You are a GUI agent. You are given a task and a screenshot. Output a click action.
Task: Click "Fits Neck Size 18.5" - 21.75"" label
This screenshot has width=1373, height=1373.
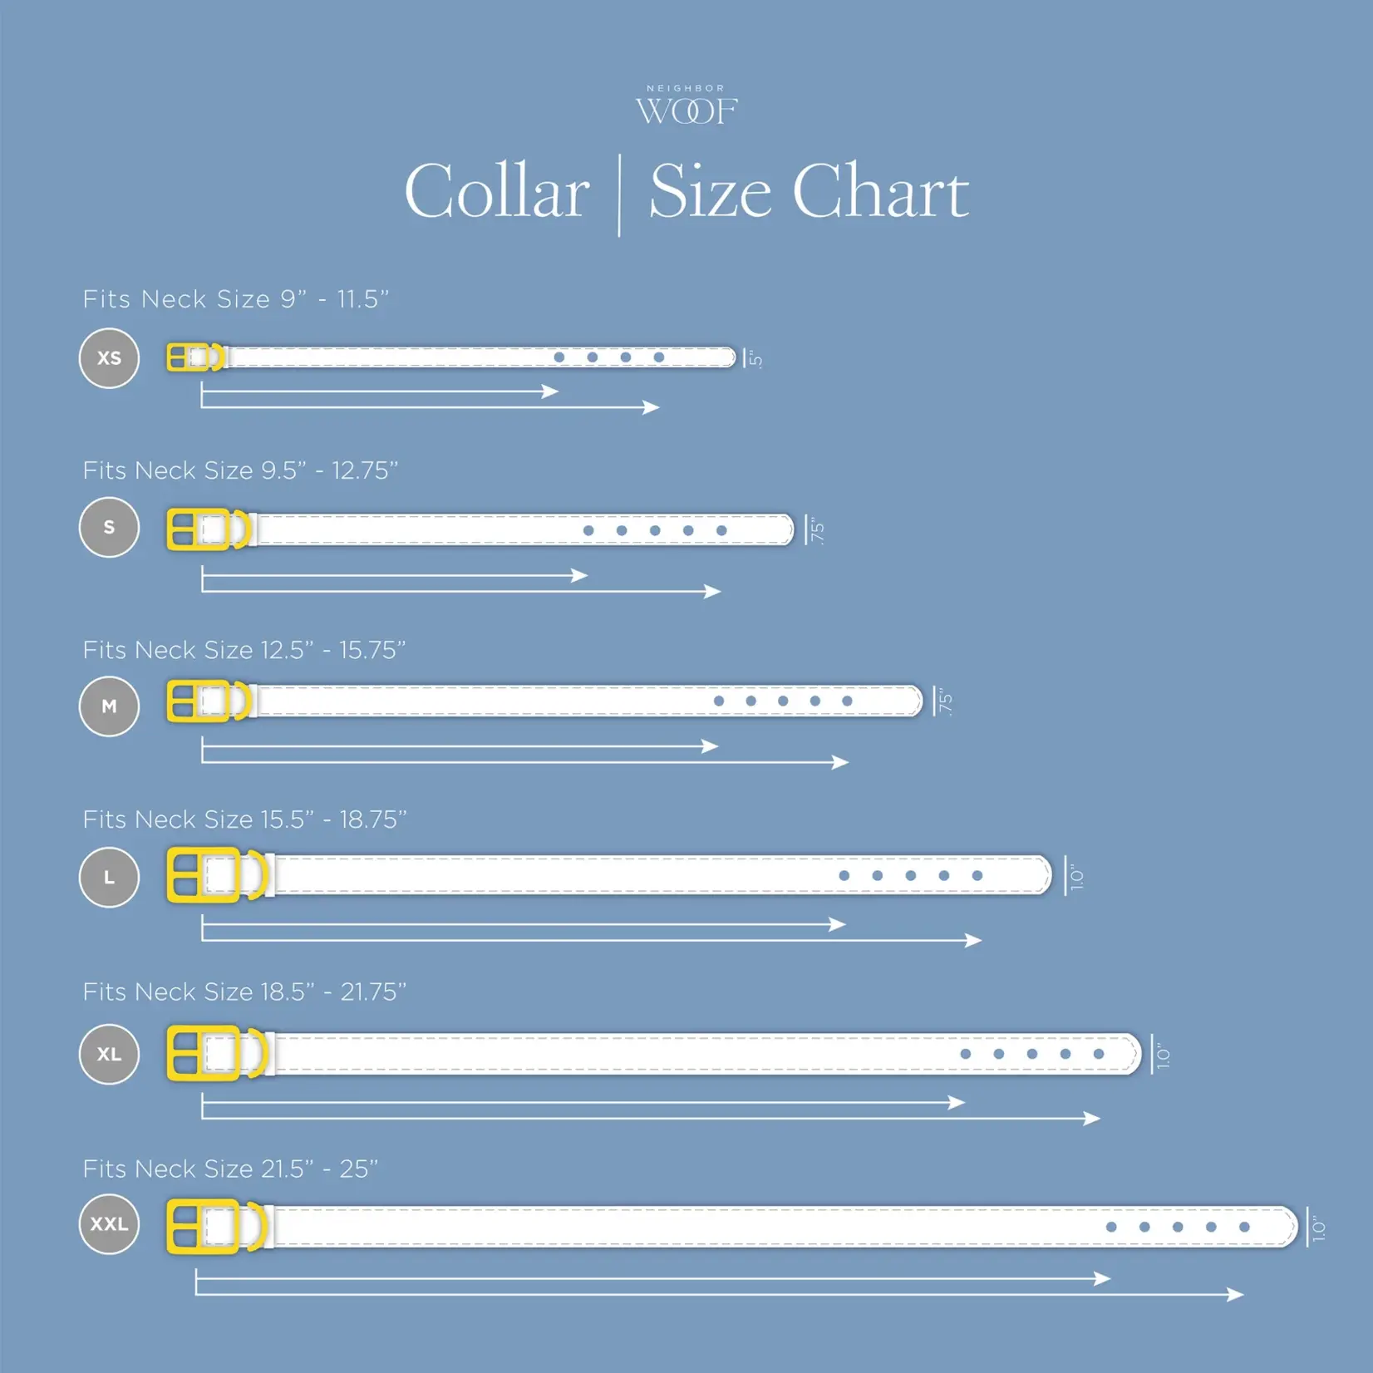pyautogui.click(x=244, y=992)
